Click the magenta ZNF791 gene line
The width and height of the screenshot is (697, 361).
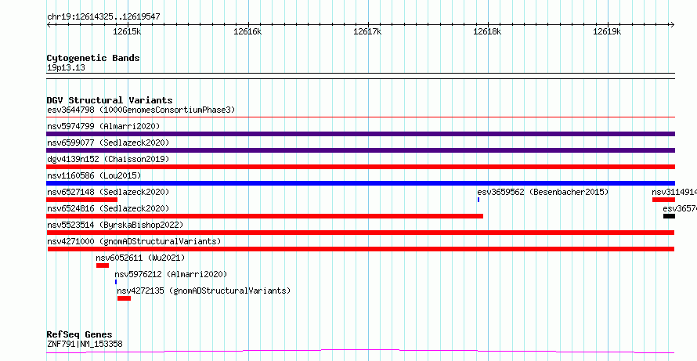(x=360, y=352)
